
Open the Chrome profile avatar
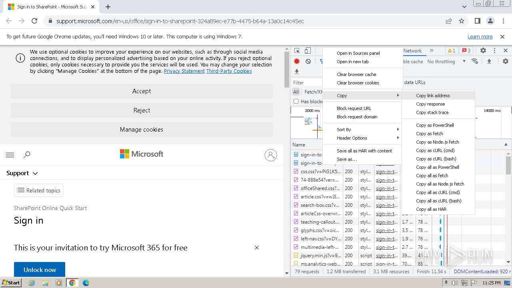click(490, 21)
